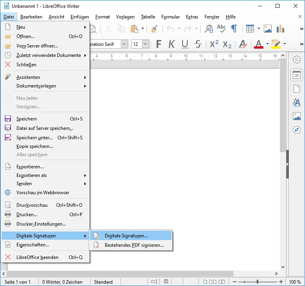Run the spelling check (Abc) icon

pos(221,29)
